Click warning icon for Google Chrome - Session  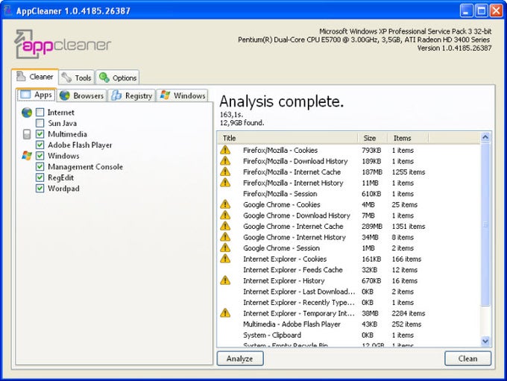225,248
